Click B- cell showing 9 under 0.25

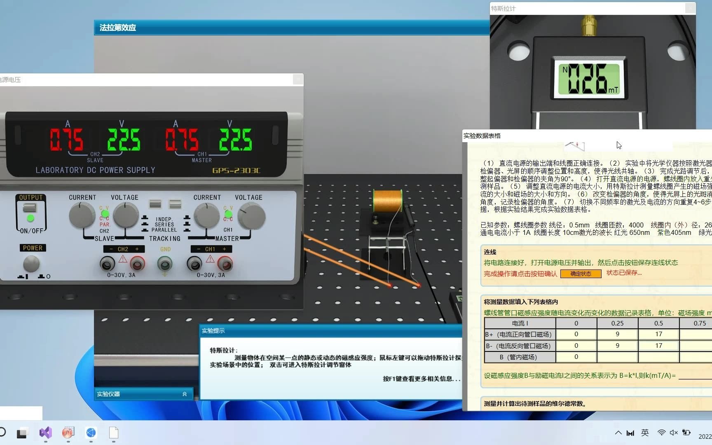[x=617, y=346]
